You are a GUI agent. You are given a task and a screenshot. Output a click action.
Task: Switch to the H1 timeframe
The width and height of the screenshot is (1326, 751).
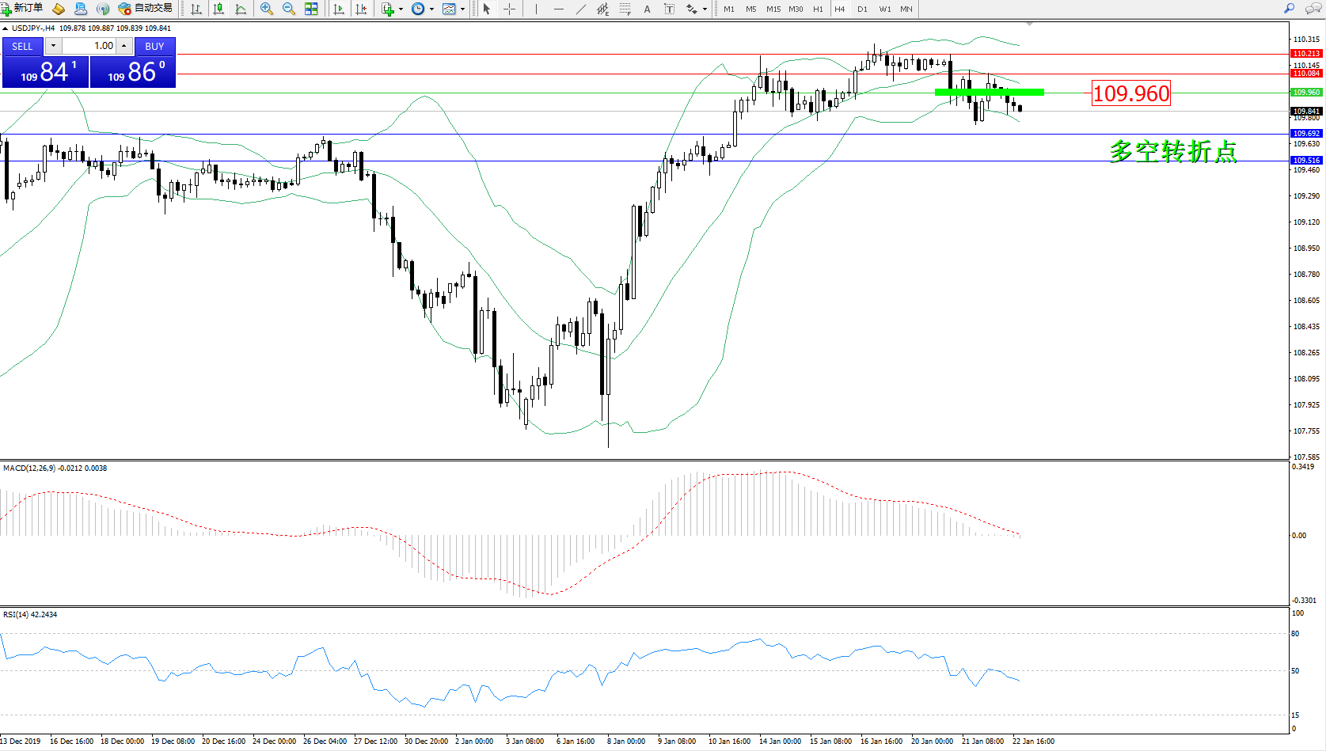click(818, 9)
